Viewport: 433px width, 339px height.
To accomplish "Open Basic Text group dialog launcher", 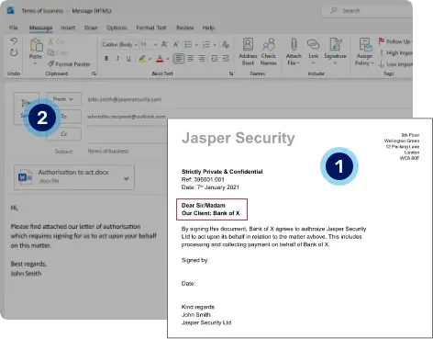I will tap(231, 73).
